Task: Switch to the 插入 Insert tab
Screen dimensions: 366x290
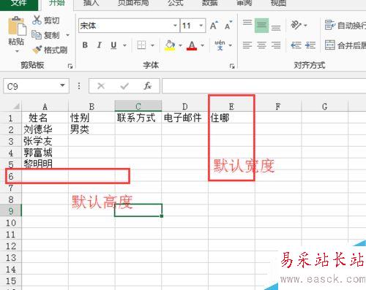Action: [x=91, y=4]
